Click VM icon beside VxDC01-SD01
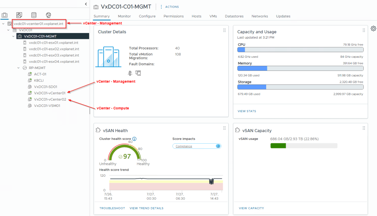The width and height of the screenshot is (377, 216). pos(30,87)
